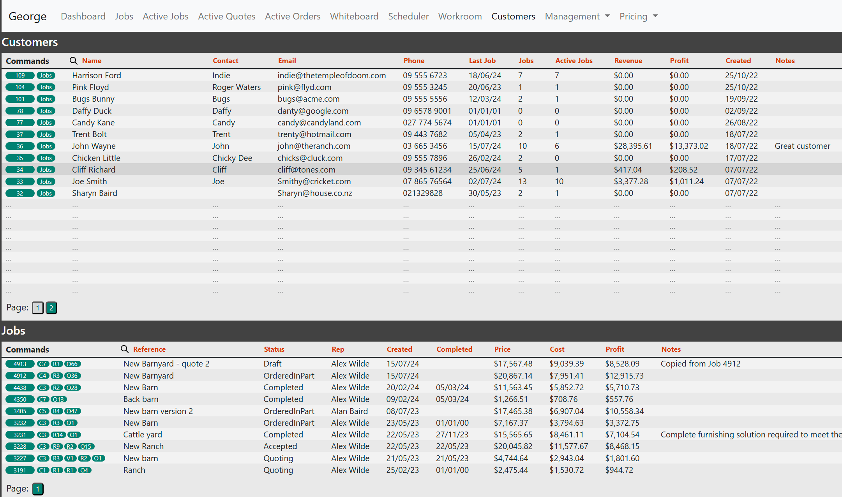Go to Active Quotes page
Viewport: 842px width, 497px height.
click(x=226, y=16)
